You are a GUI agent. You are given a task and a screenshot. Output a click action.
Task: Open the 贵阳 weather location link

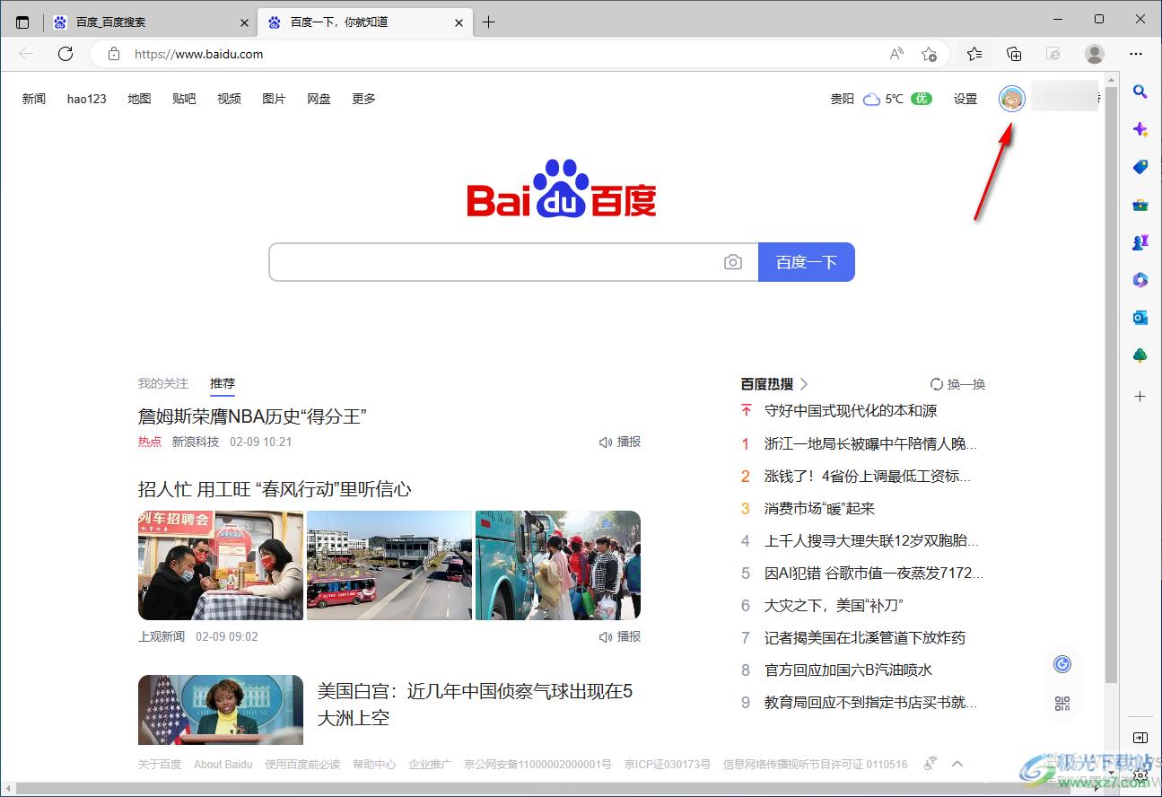click(843, 99)
